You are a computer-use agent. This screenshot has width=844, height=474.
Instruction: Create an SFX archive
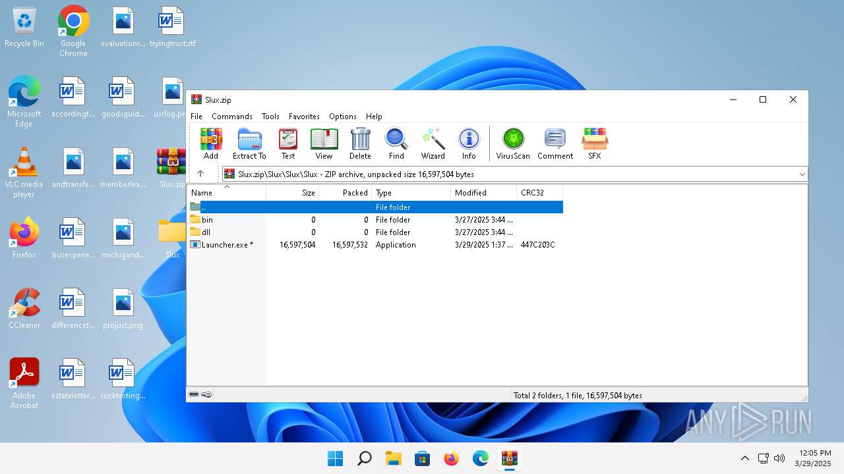point(594,144)
